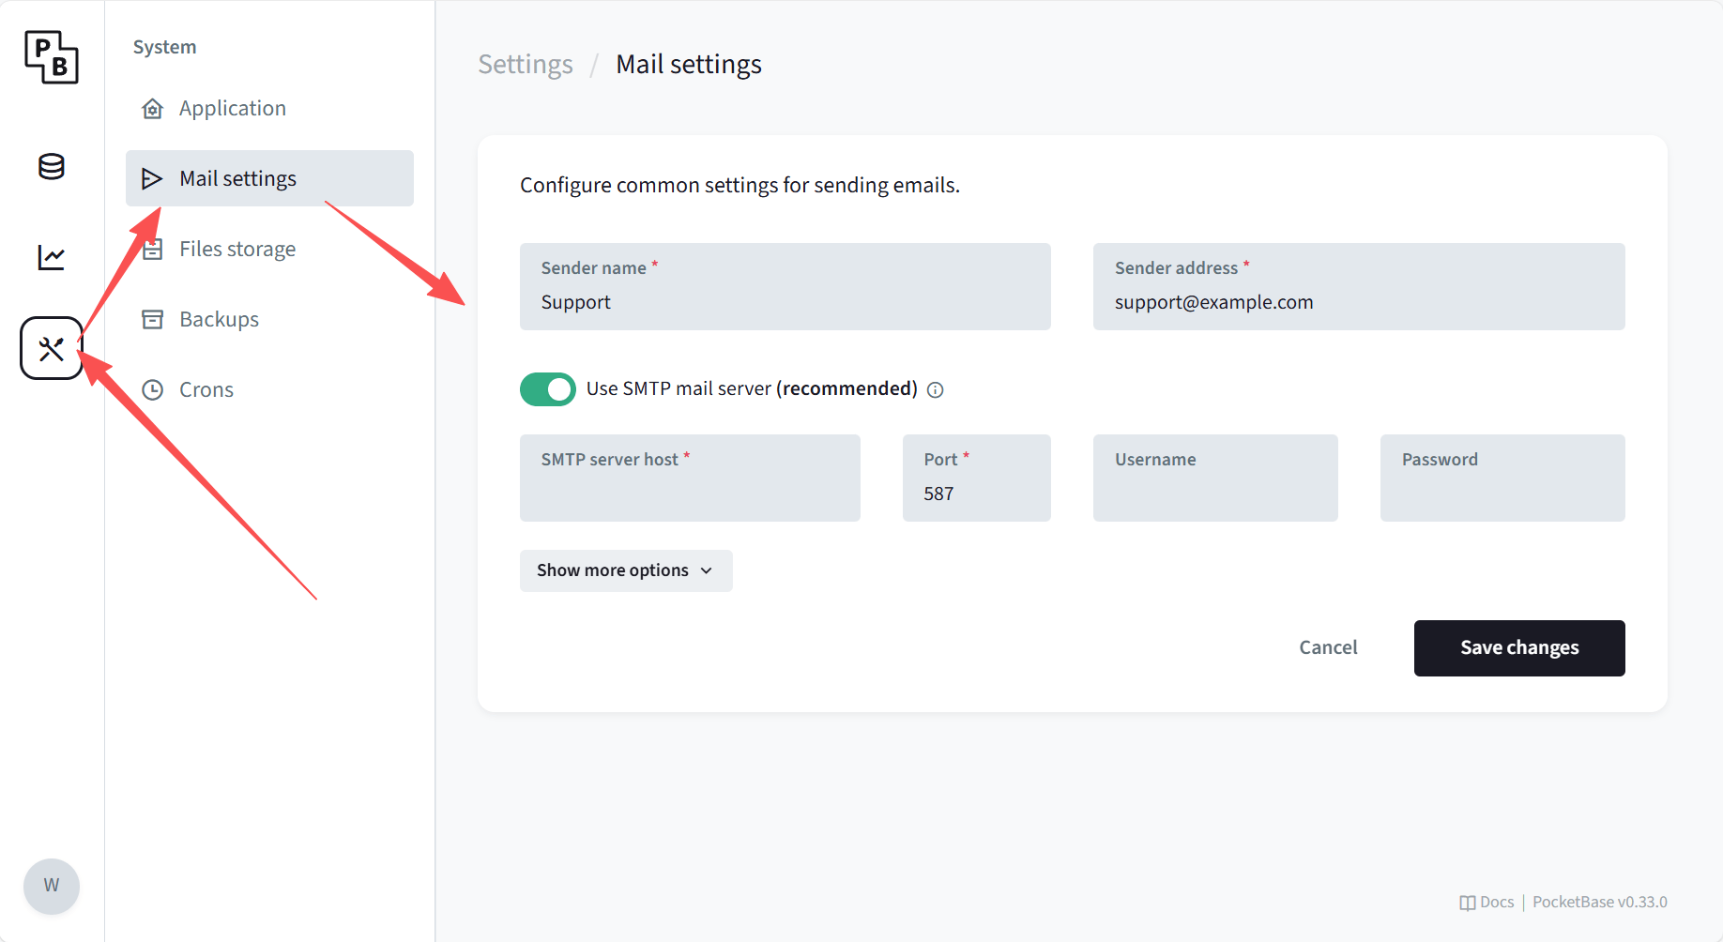Click the Password input field

1502,491
